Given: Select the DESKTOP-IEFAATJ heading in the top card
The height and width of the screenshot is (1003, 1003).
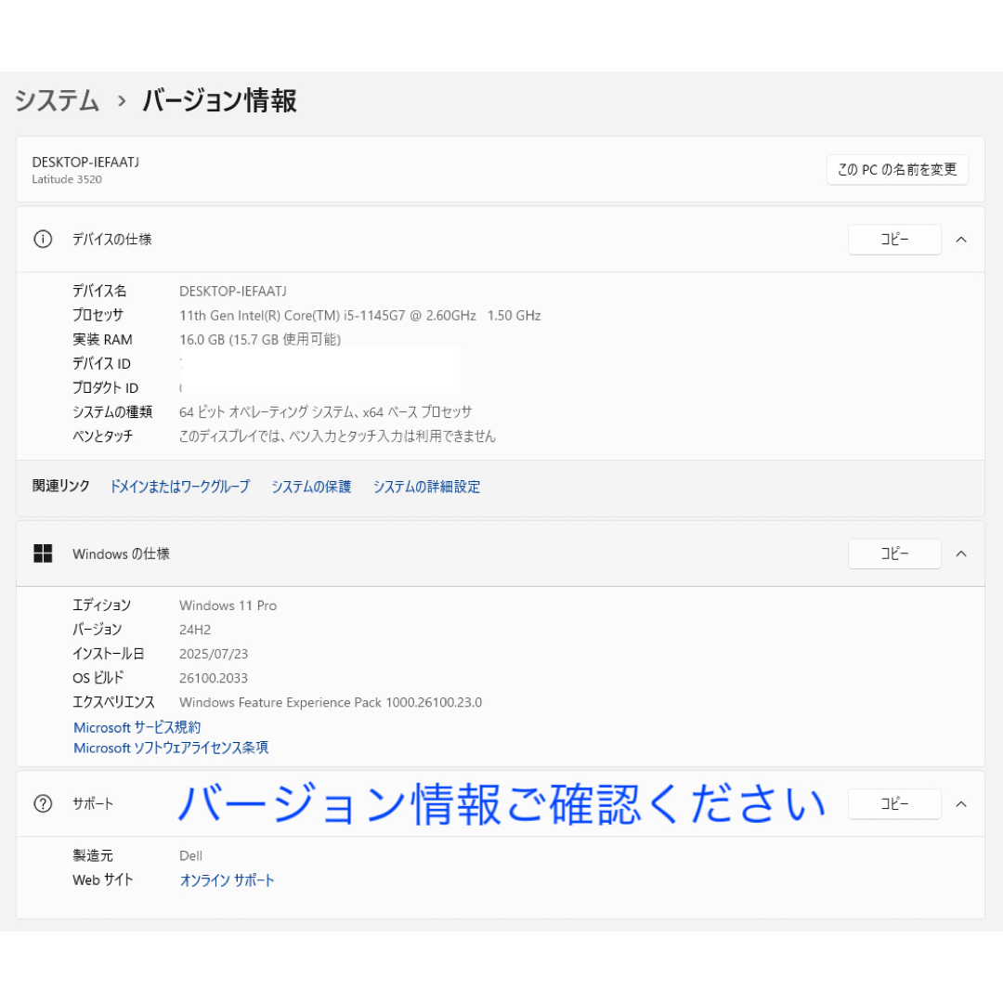Looking at the screenshot, I should click(85, 162).
